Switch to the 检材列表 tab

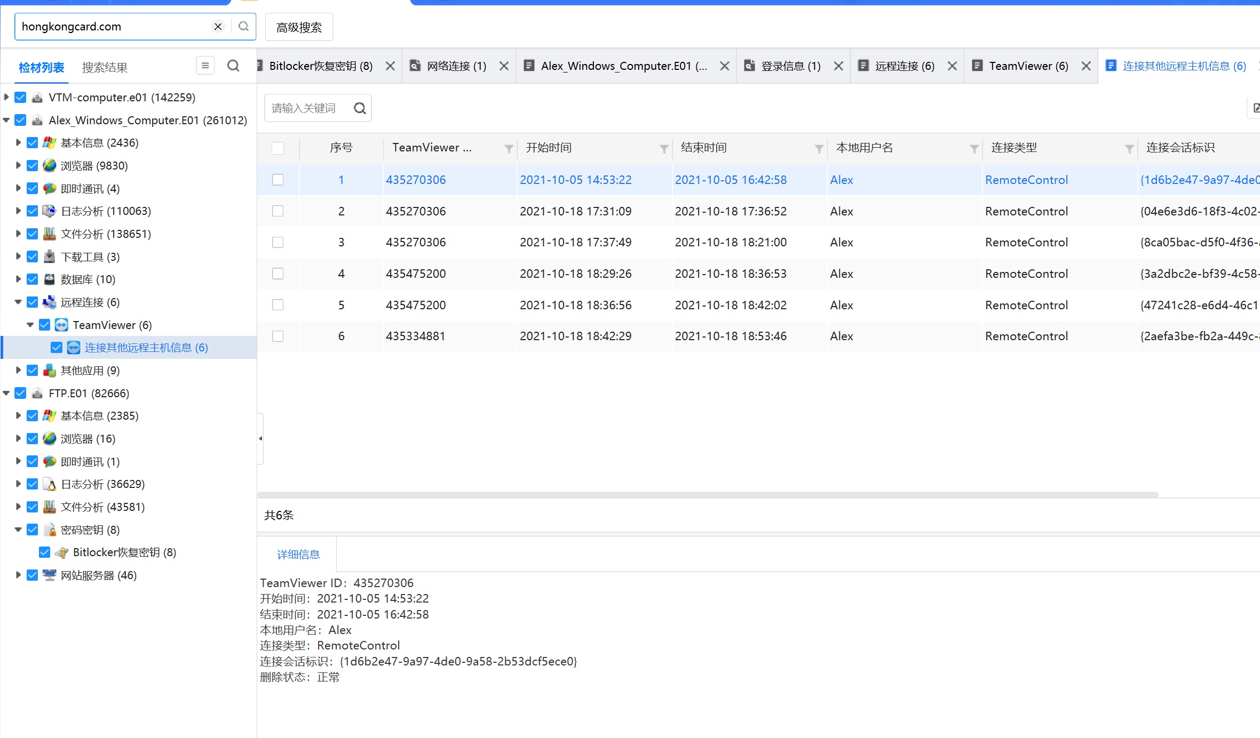41,68
